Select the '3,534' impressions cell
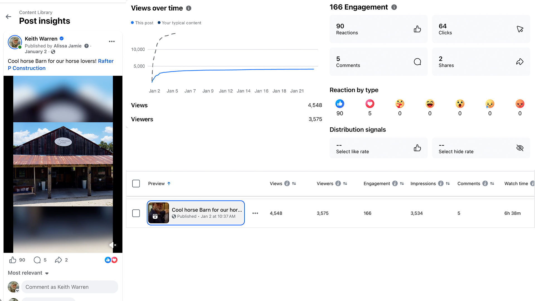This screenshot has height=301, width=535. point(417,213)
